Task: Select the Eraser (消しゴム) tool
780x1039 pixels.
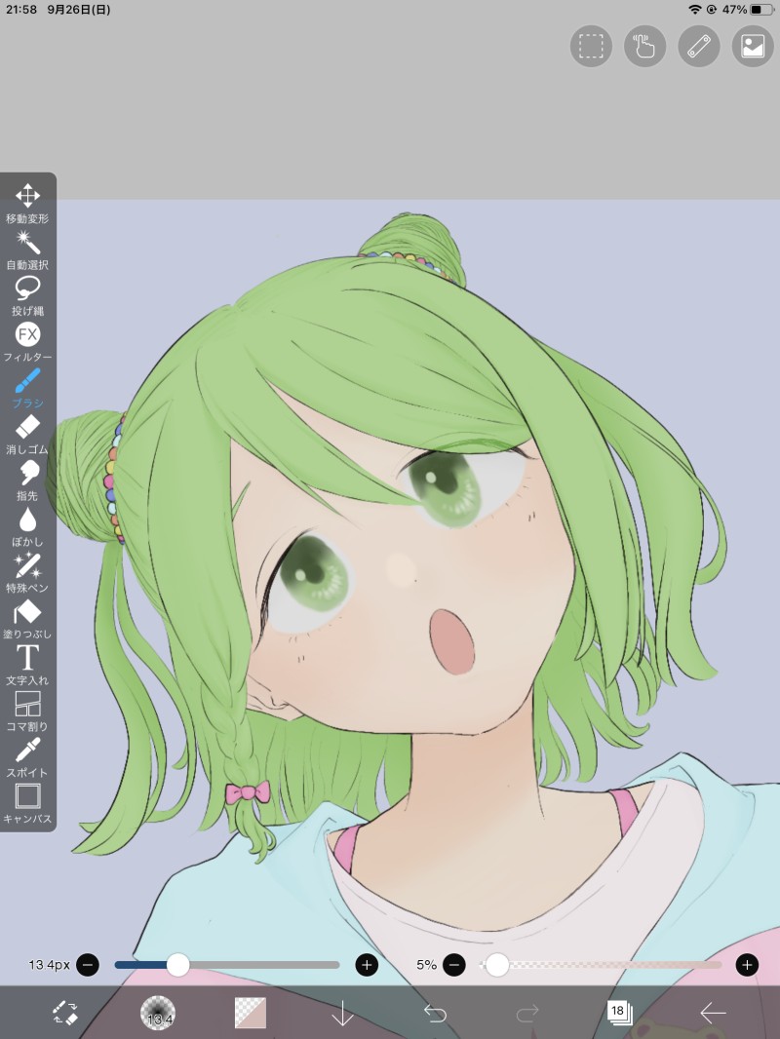Action: [27, 434]
